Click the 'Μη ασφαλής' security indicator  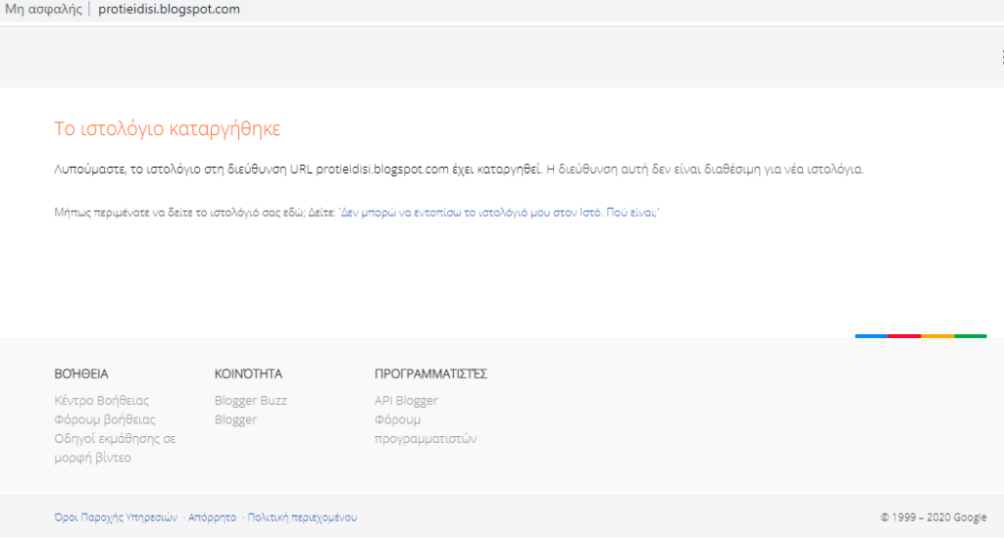click(x=42, y=10)
